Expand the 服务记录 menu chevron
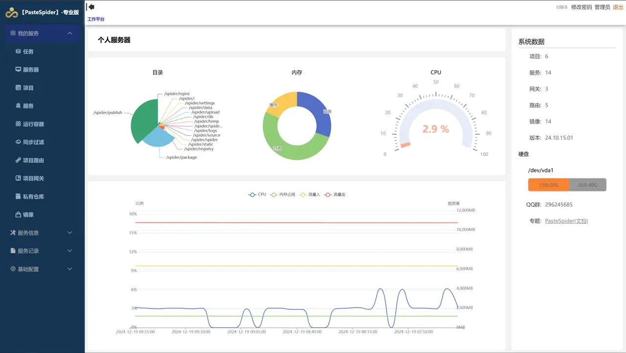This screenshot has height=353, width=626. (x=70, y=251)
